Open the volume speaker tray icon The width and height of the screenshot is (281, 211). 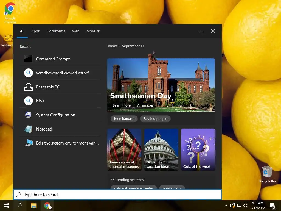[245, 206]
